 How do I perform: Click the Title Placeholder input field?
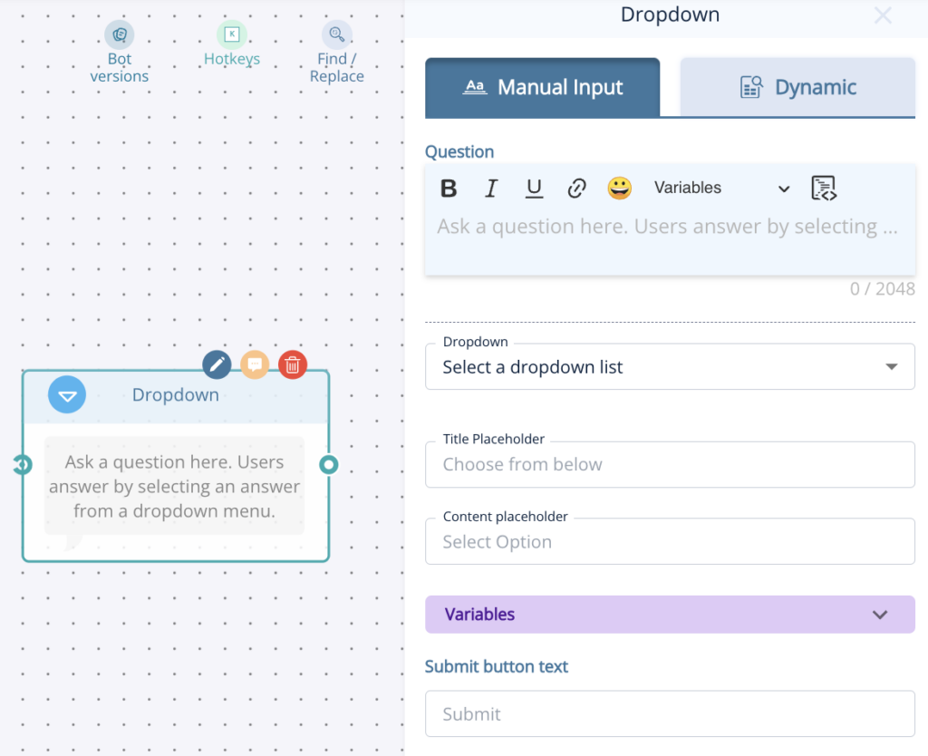pos(671,464)
